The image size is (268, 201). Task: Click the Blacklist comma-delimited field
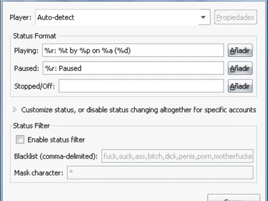tap(177, 156)
